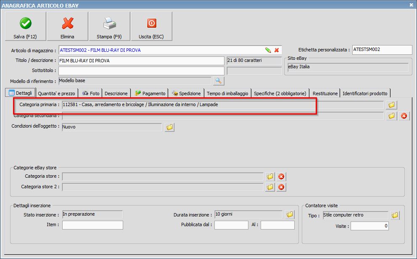The image size is (417, 259).
Task: Edit warehouse article with pencil icon
Action: click(x=268, y=50)
